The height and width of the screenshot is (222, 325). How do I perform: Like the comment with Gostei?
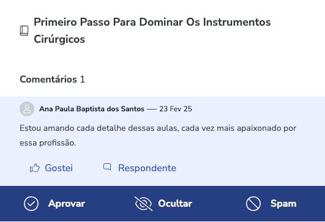51,168
